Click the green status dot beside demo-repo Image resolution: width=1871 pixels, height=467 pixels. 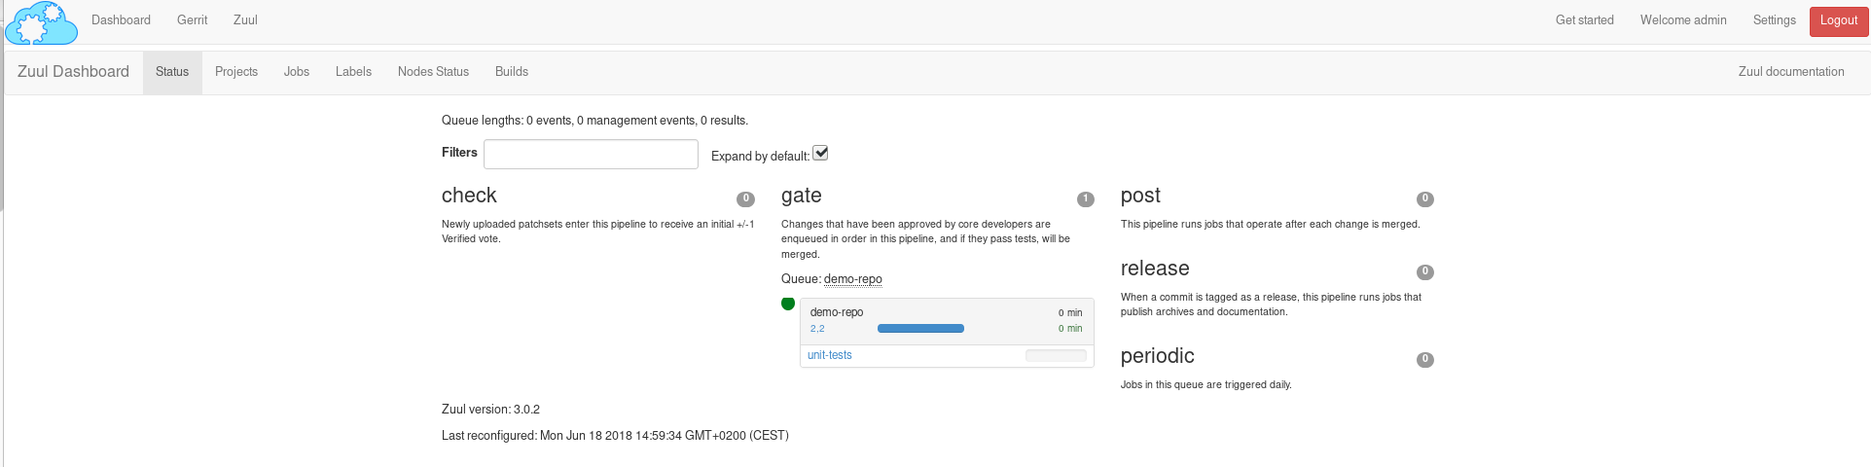click(788, 304)
